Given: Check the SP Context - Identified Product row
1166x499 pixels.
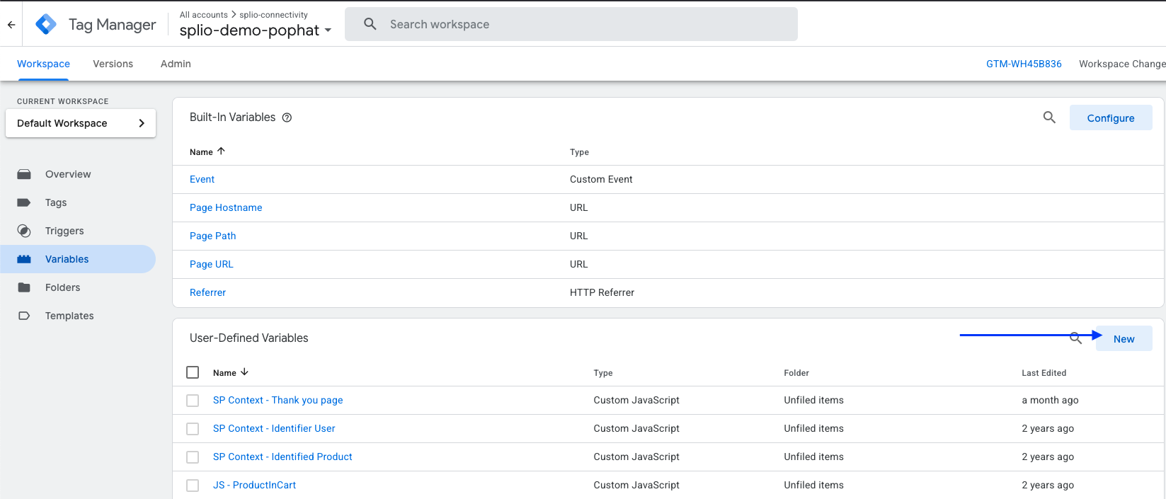Looking at the screenshot, I should tap(193, 457).
